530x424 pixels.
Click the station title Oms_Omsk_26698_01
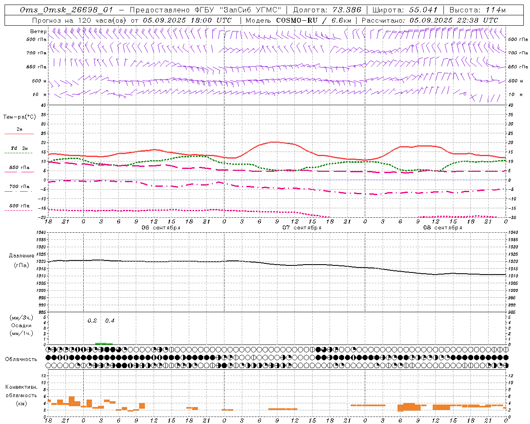(66, 10)
